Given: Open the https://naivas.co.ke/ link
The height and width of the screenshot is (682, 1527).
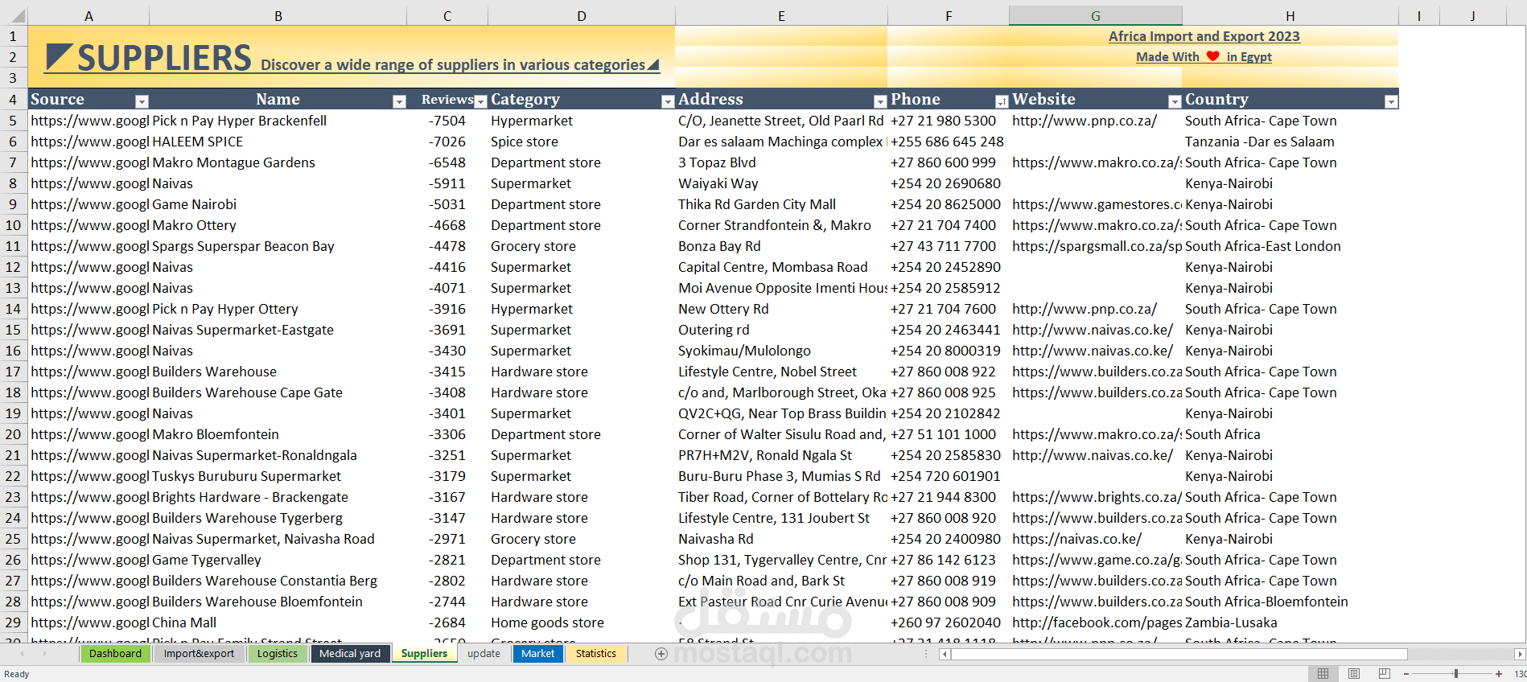Looking at the screenshot, I should click(x=1076, y=539).
